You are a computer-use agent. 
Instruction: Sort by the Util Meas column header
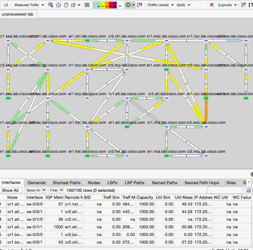[184, 197]
